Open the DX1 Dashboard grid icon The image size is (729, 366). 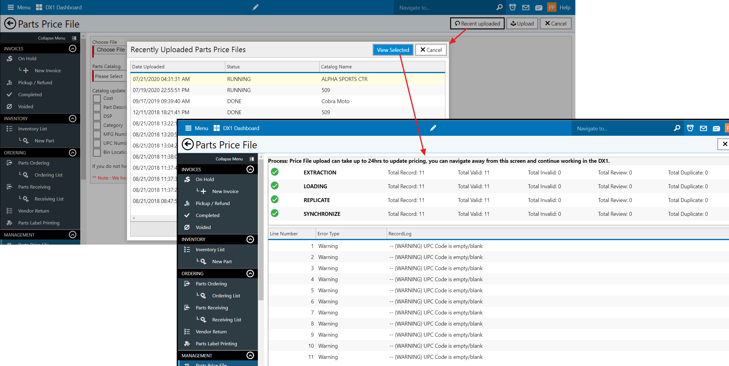(x=39, y=7)
